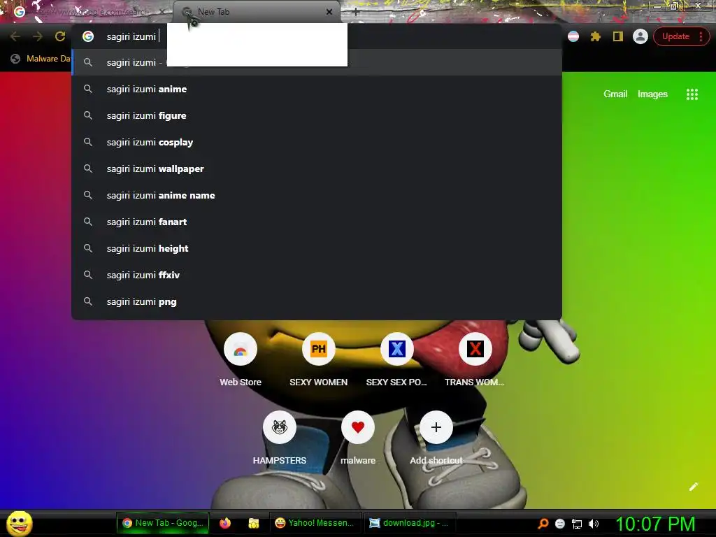The height and width of the screenshot is (537, 716).
Task: Click the striped extension icon in the toolbar
Action: 573,36
